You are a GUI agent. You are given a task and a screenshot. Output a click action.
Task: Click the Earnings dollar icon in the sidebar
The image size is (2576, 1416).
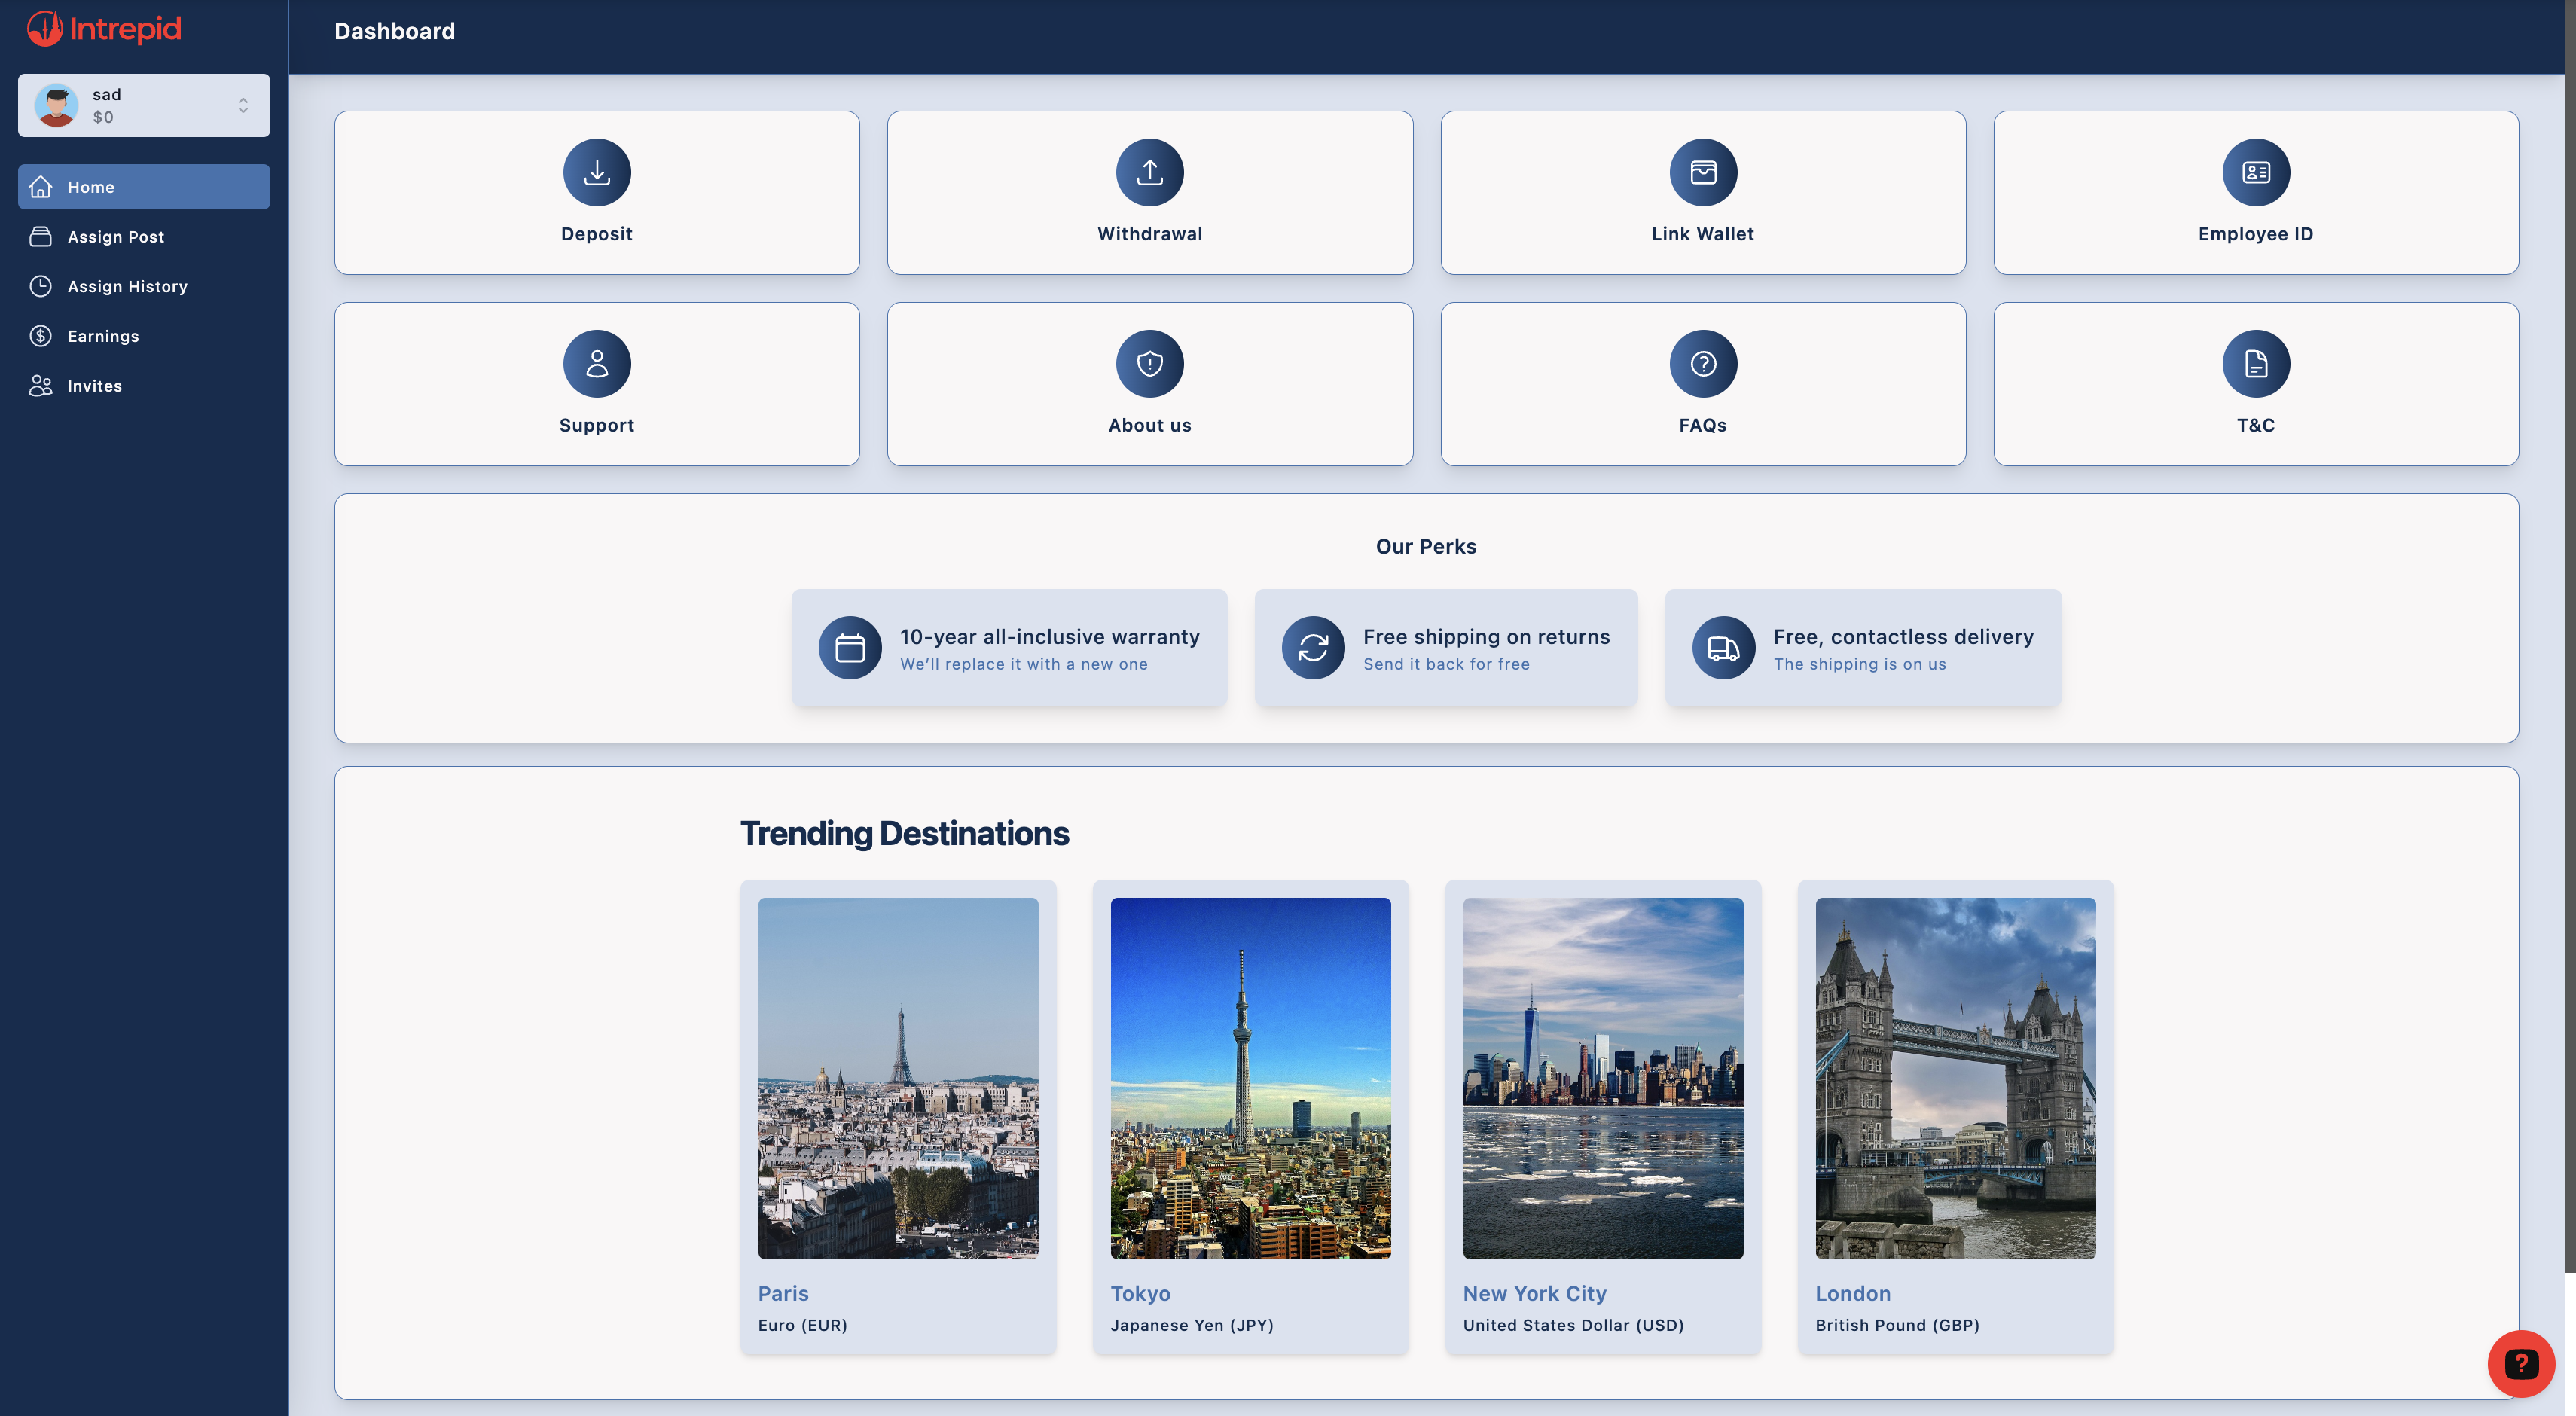pyautogui.click(x=40, y=336)
